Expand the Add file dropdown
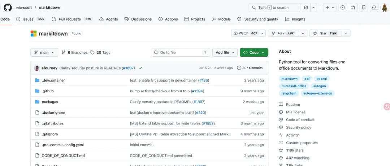The image size is (390, 166). point(225,52)
